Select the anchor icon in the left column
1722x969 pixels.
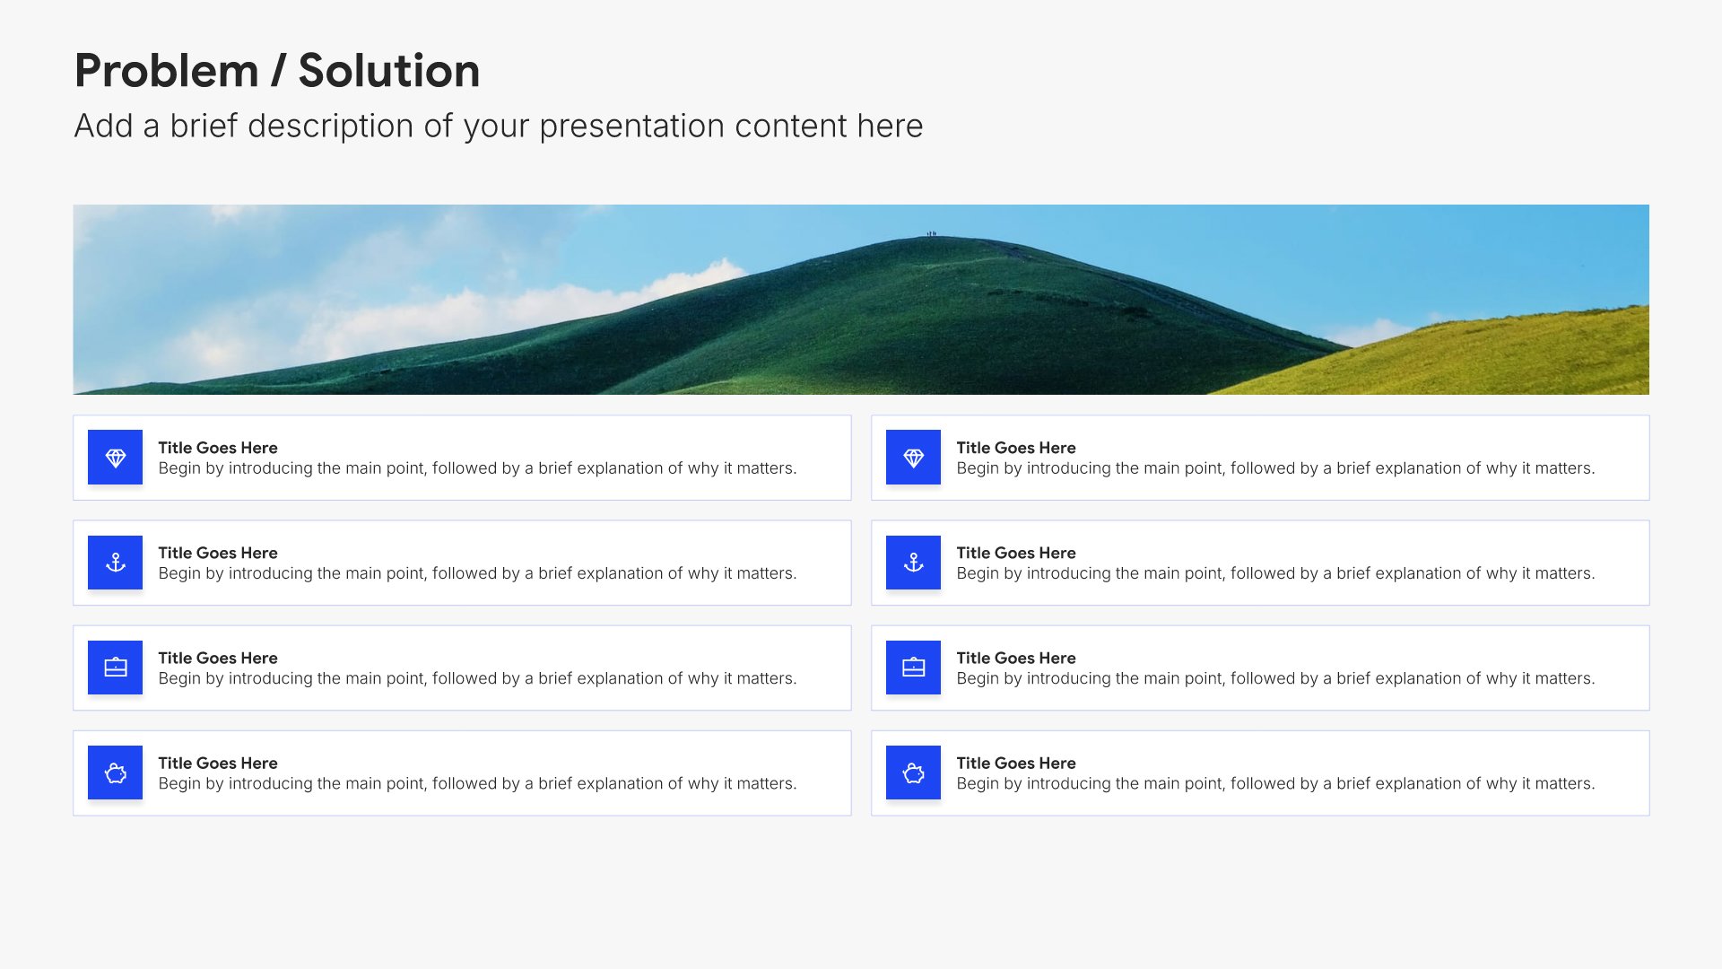coord(115,563)
